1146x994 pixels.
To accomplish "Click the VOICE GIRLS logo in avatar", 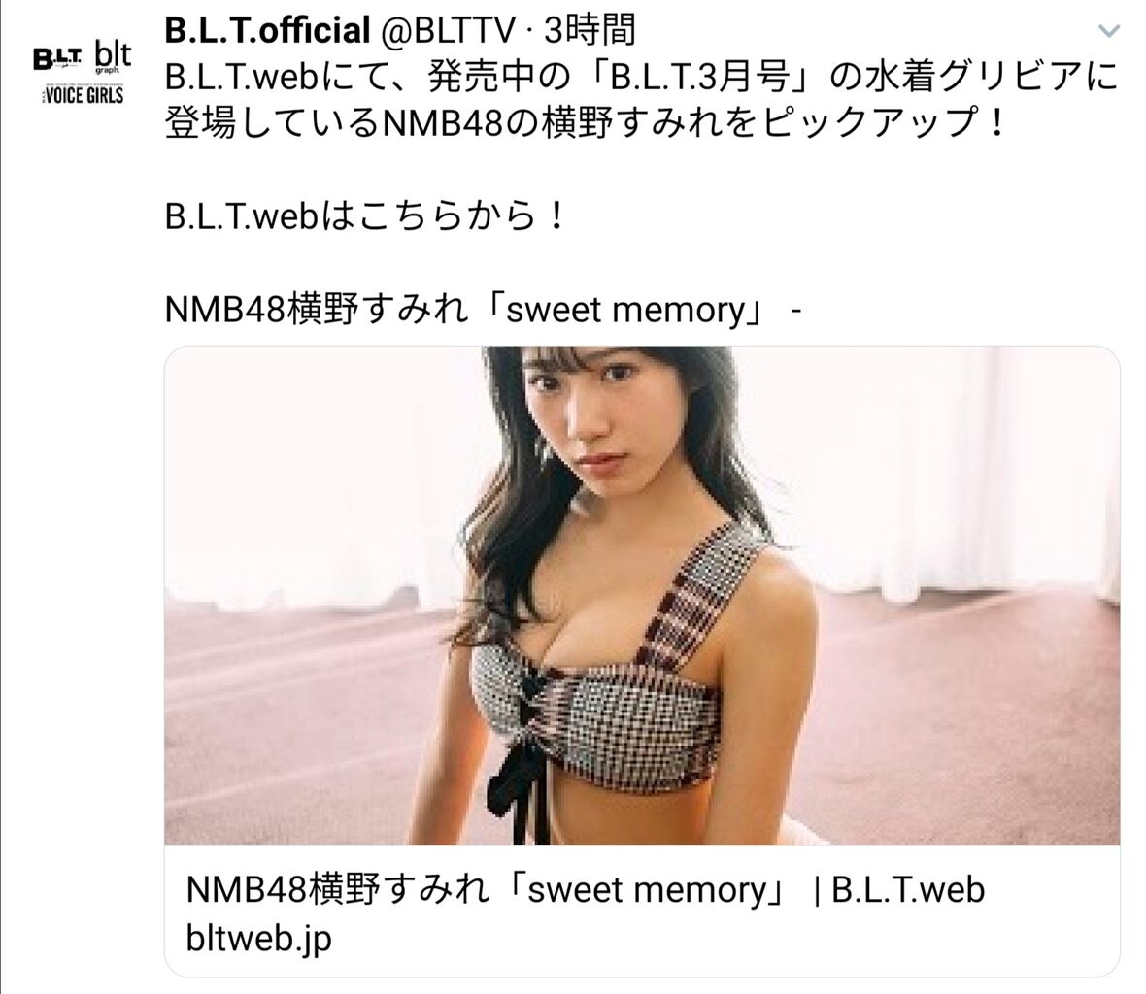I will [x=83, y=95].
